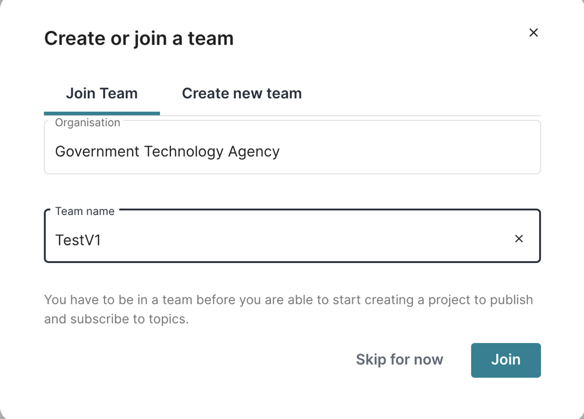Screen dimensions: 584x419
Task: Clear the Team name field with X icon
Action: pyautogui.click(x=519, y=238)
